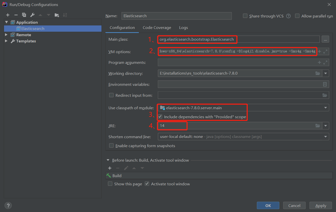The image size is (336, 212).
Task: Open Shorten command line dropdown
Action: (326, 137)
